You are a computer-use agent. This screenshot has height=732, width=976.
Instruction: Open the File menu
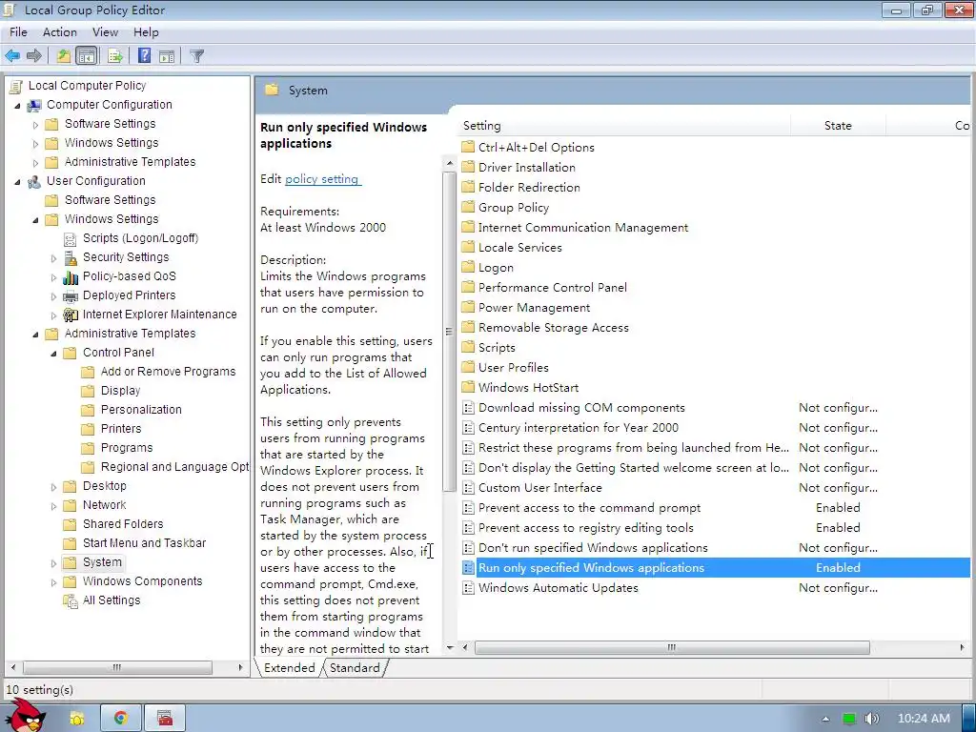18,32
